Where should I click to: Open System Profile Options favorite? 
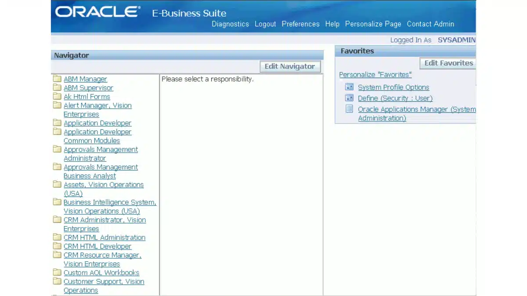393,87
